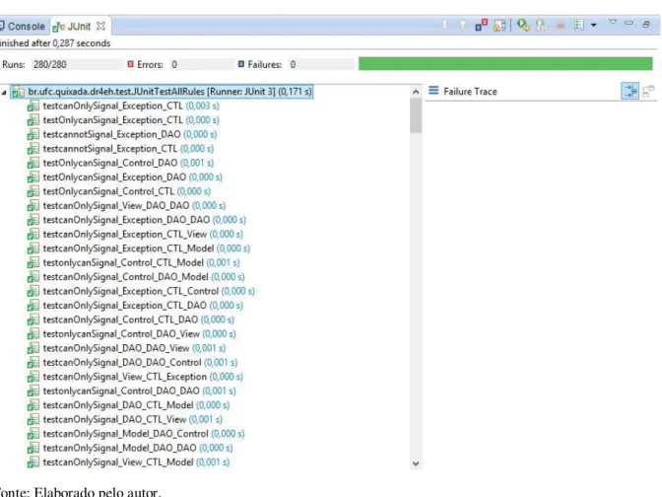
Task: Click the Next Failed Test arrow icon
Action: [445, 26]
